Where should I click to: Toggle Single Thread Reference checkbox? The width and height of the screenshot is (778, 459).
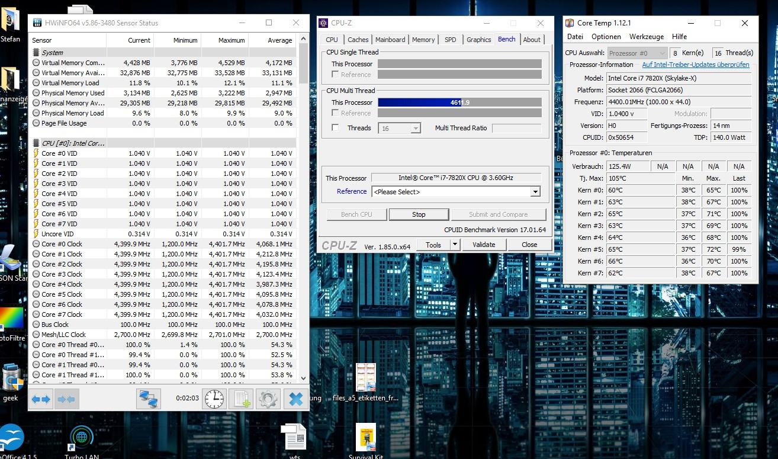(336, 75)
